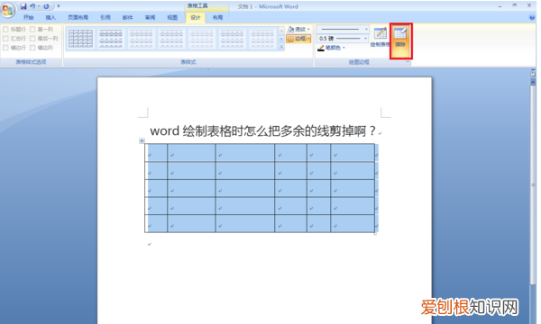Expand the full table styles gallery
The image size is (541, 324).
coord(281,47)
